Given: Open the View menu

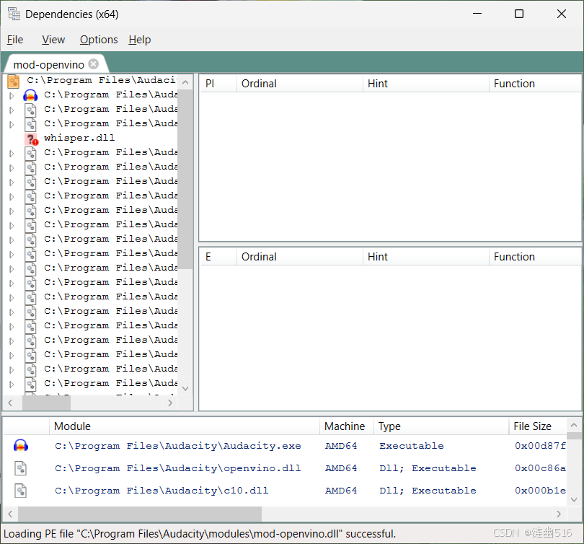Looking at the screenshot, I should 53,40.
